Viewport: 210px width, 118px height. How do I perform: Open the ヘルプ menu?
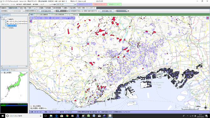tap(42, 4)
